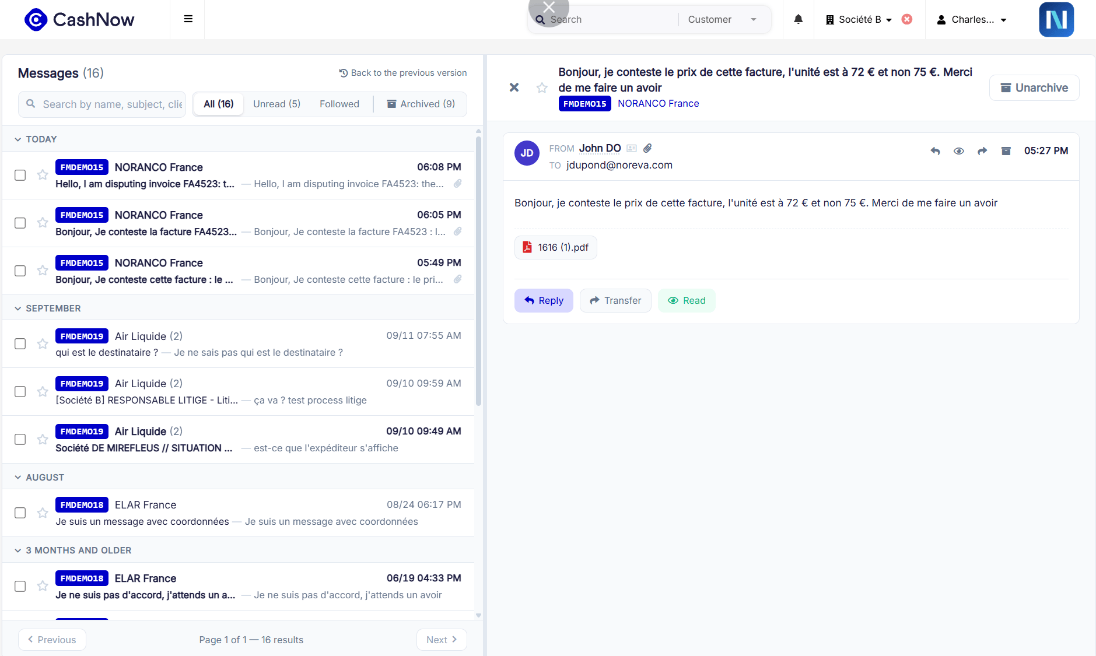Click the CashNow logo
Screen dimensions: 1096x656
point(79,19)
